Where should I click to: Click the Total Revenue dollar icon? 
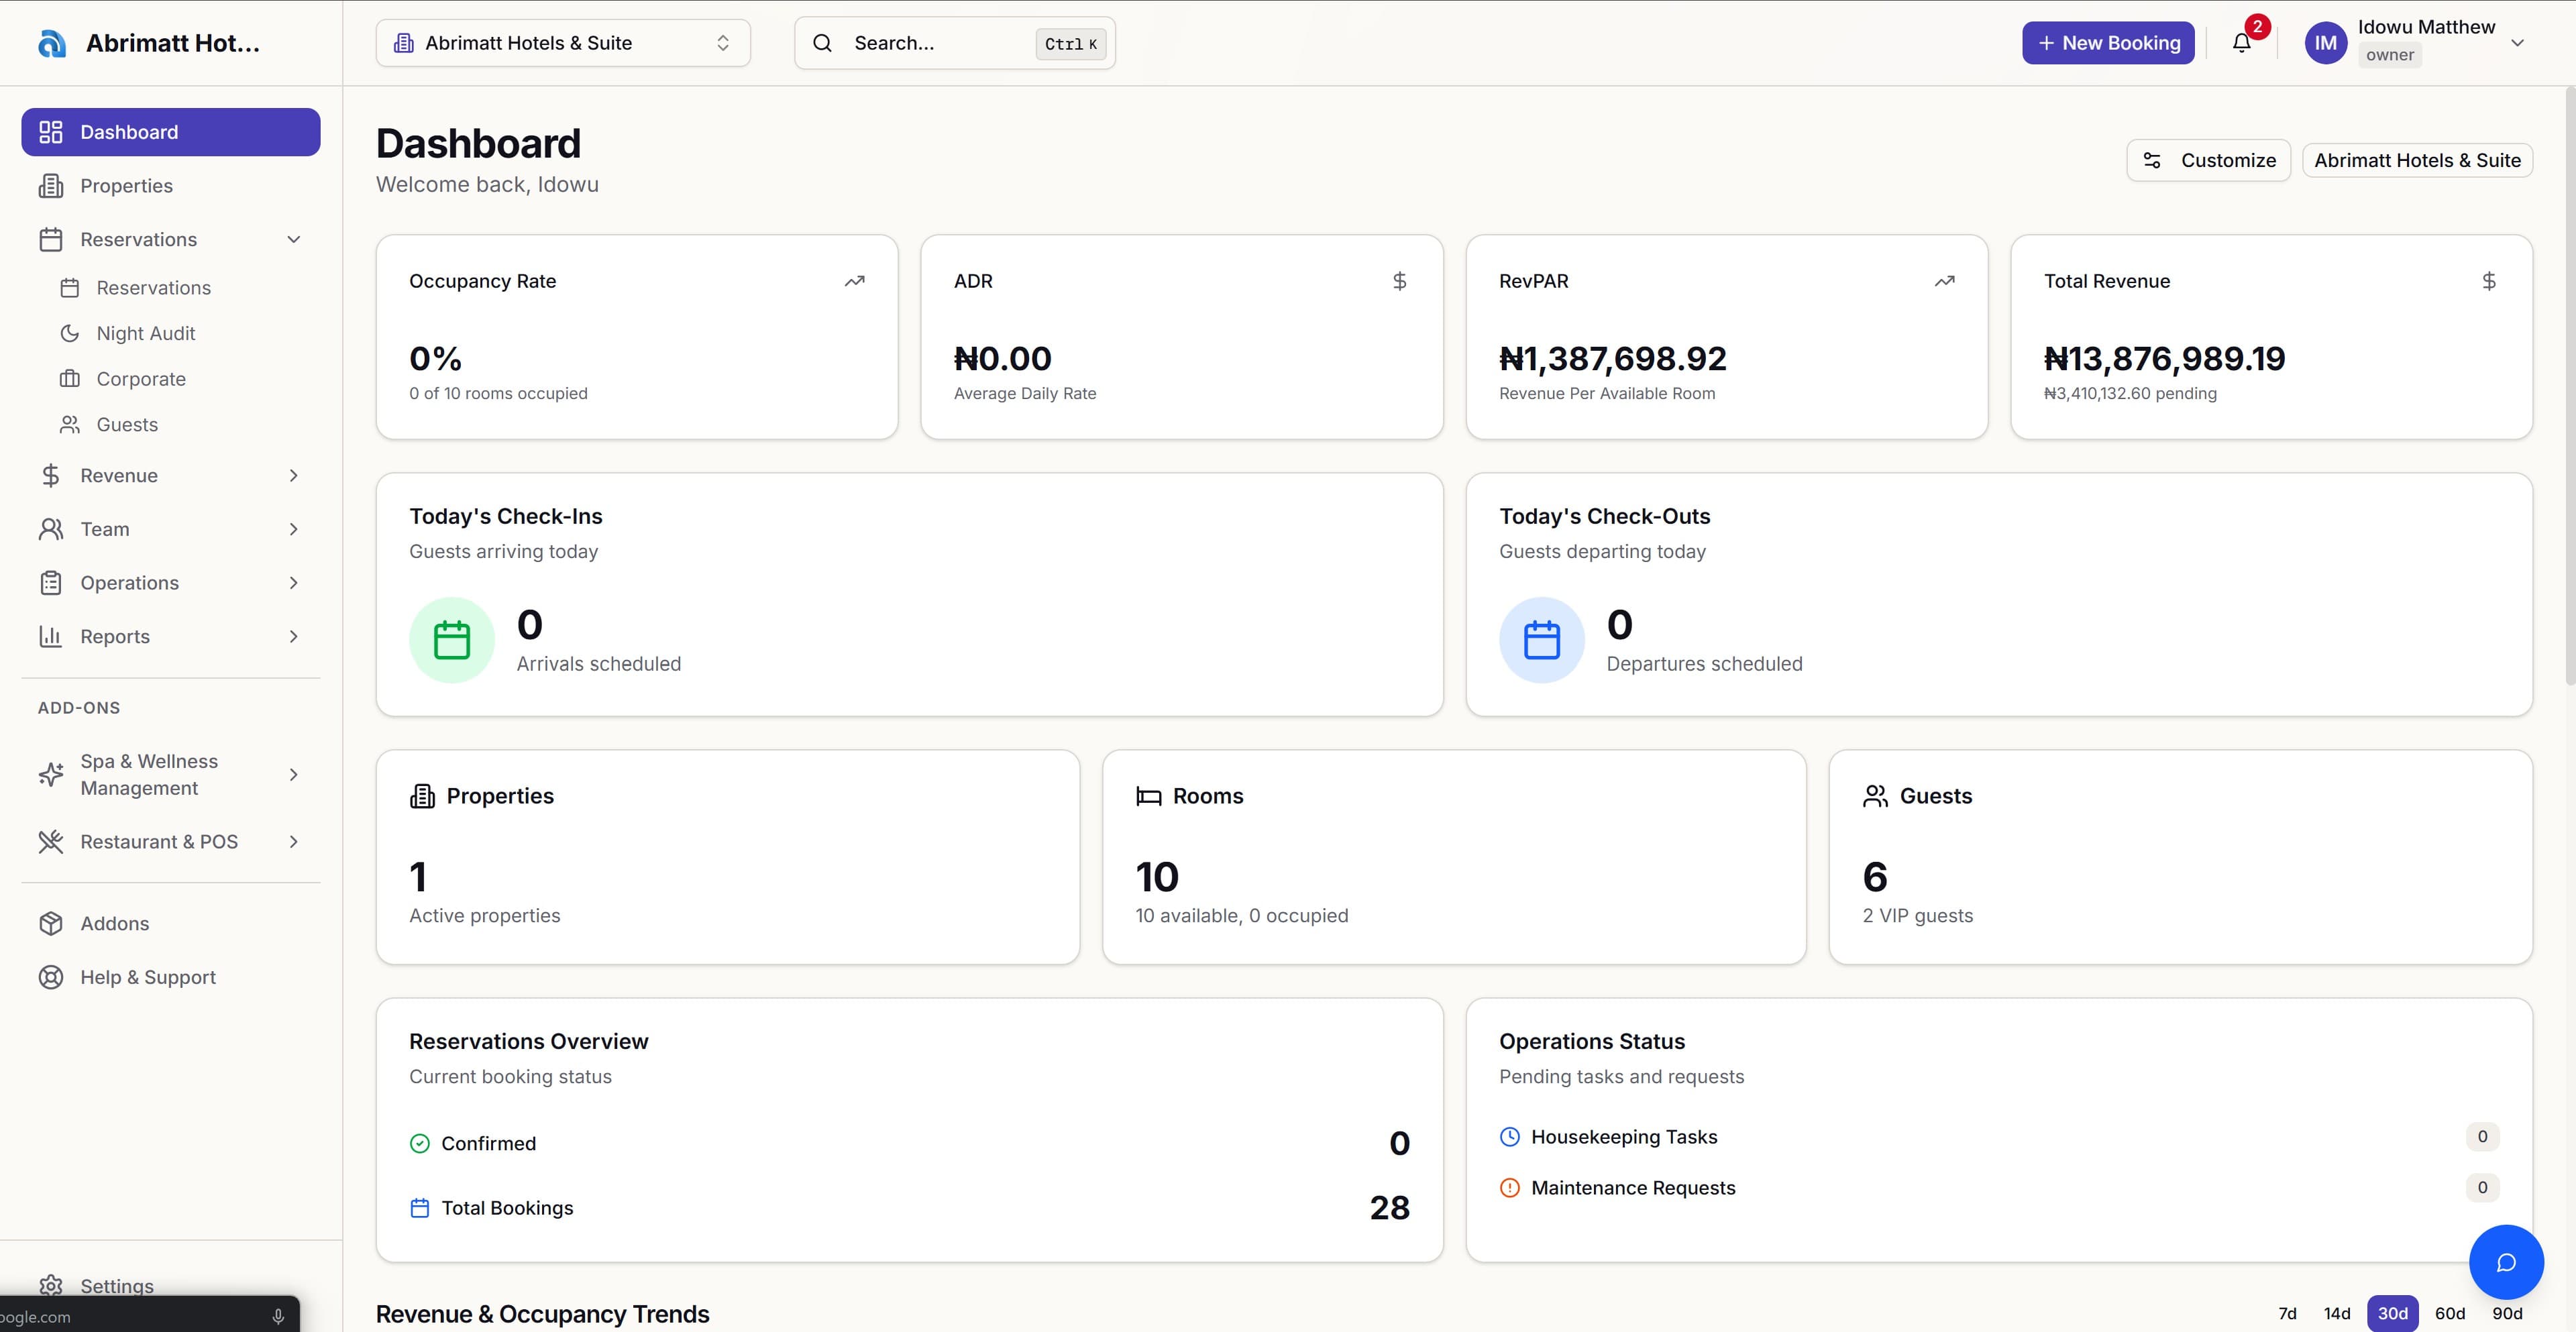pyautogui.click(x=2489, y=281)
